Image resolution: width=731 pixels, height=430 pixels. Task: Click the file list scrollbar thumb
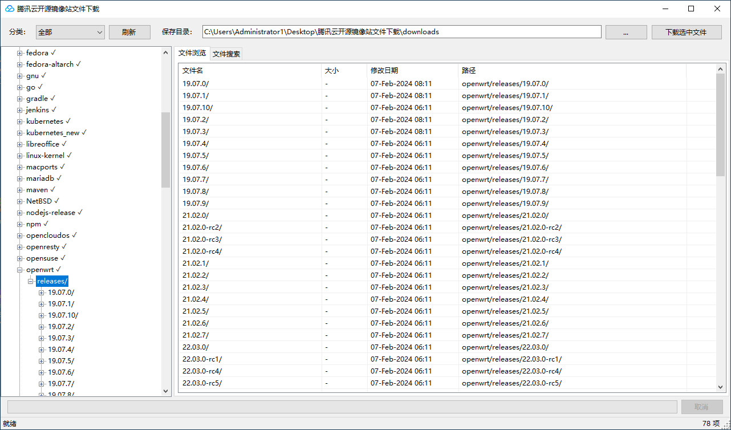pyautogui.click(x=721, y=124)
